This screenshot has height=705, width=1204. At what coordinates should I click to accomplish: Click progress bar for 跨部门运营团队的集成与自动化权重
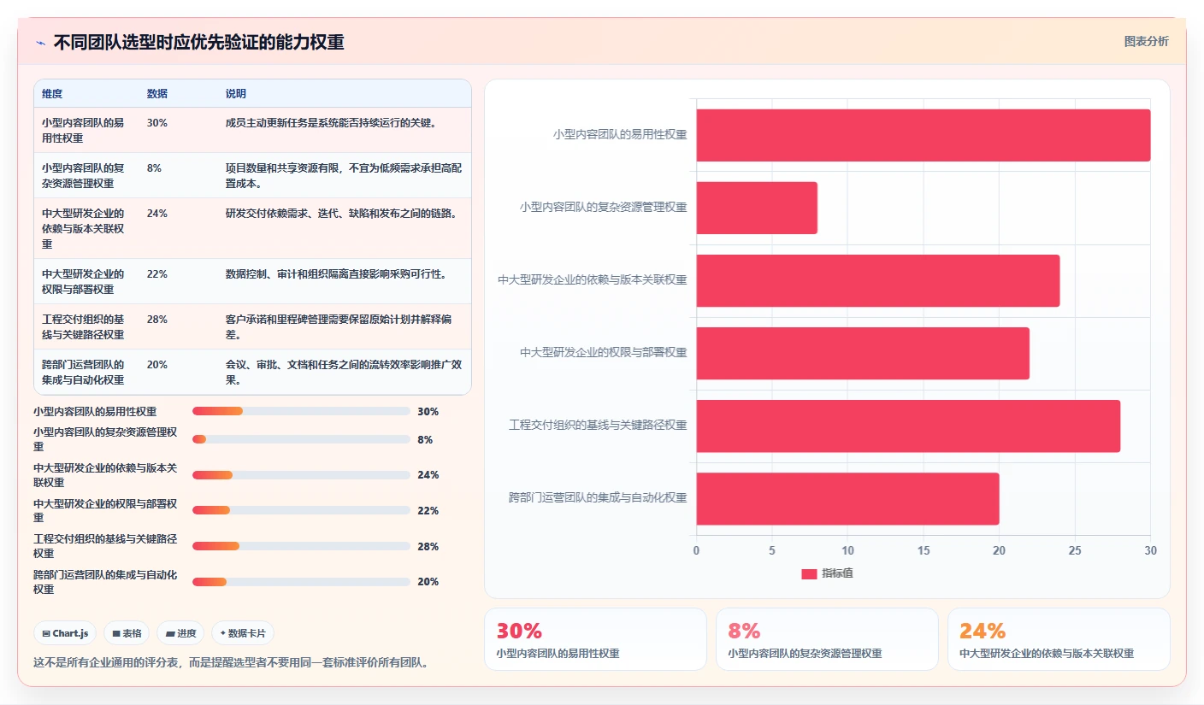pos(301,582)
